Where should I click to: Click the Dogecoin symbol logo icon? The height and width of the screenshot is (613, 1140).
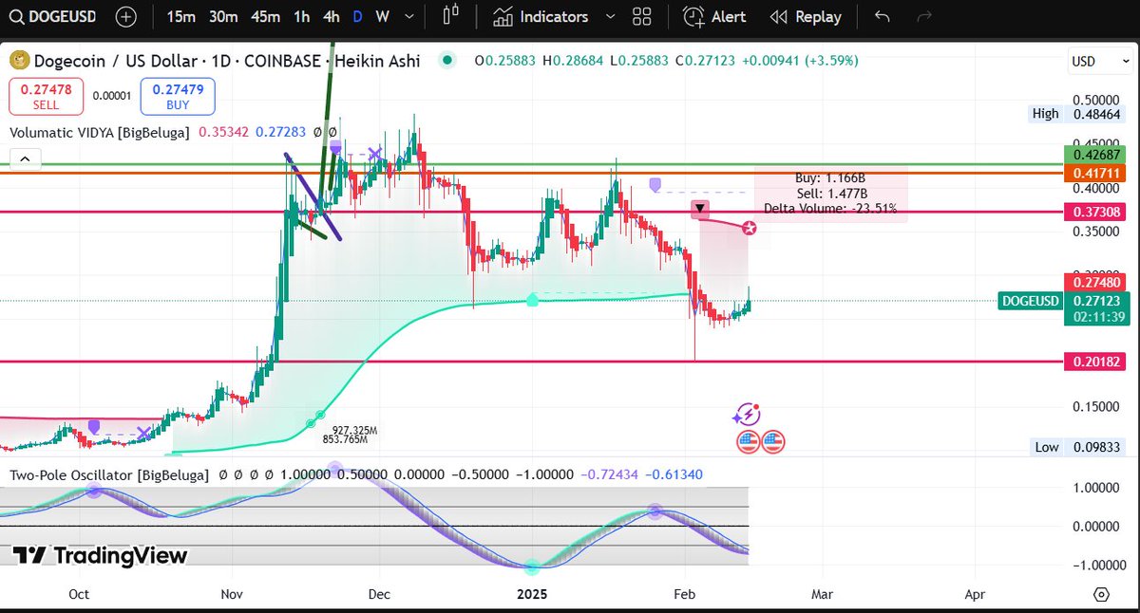coord(19,61)
